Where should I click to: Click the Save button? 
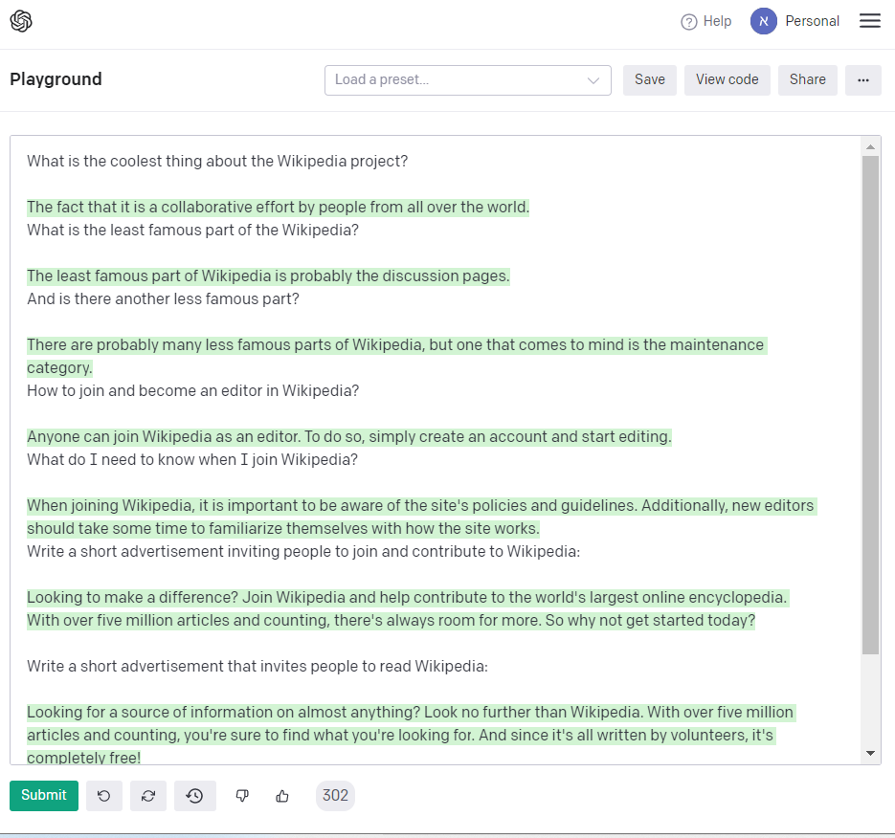[649, 80]
